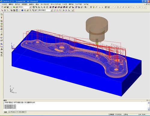This screenshot has width=150, height=116.
Task: Click the output panel scrollbar up arrow
Action: (x=148, y=103)
